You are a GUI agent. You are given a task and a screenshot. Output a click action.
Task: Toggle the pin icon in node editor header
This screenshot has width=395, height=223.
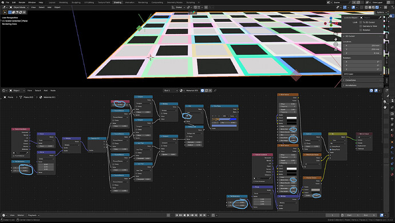tap(215, 90)
